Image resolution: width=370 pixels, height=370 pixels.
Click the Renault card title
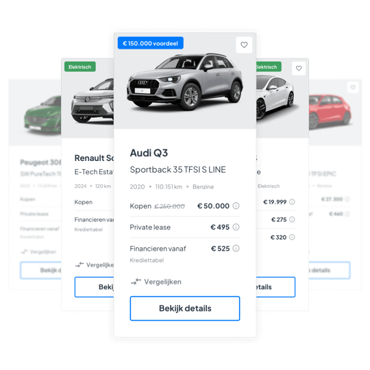[x=94, y=158]
